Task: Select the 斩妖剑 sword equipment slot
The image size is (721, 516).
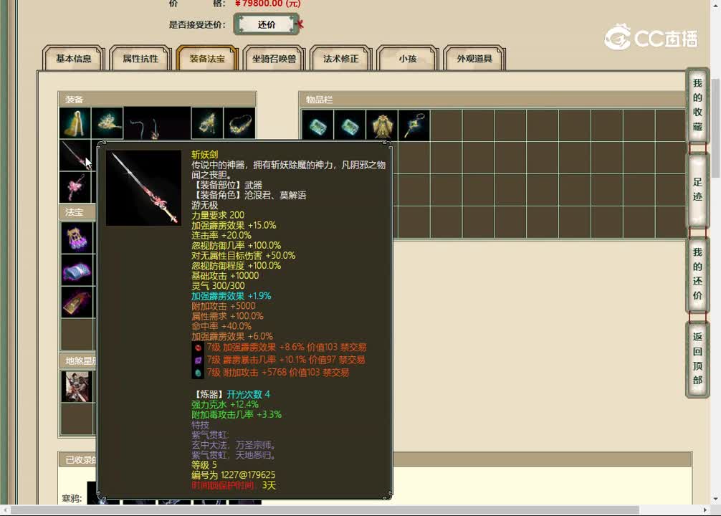Action: (75, 156)
